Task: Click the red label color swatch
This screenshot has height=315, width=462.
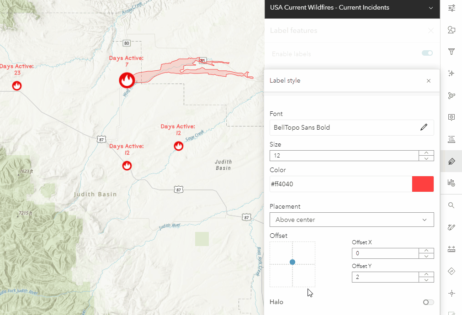Action: (x=423, y=184)
